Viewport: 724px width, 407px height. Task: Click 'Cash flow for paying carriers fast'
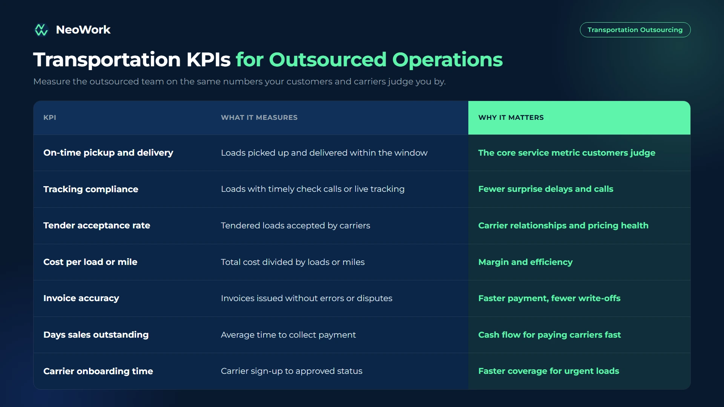[x=549, y=335]
